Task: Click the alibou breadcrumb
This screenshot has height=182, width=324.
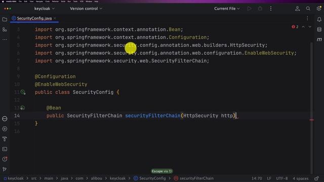Action: [x=96, y=178]
